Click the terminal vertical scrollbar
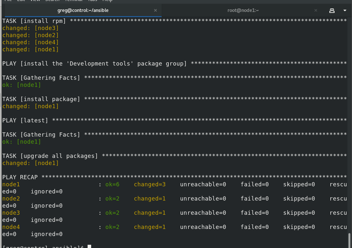Image resolution: width=352 pixels, height=248 pixels. [349, 240]
